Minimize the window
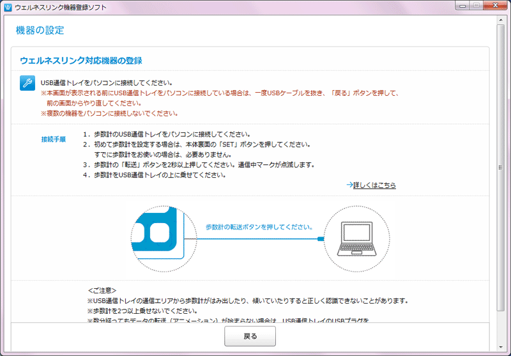 [x=462, y=5]
